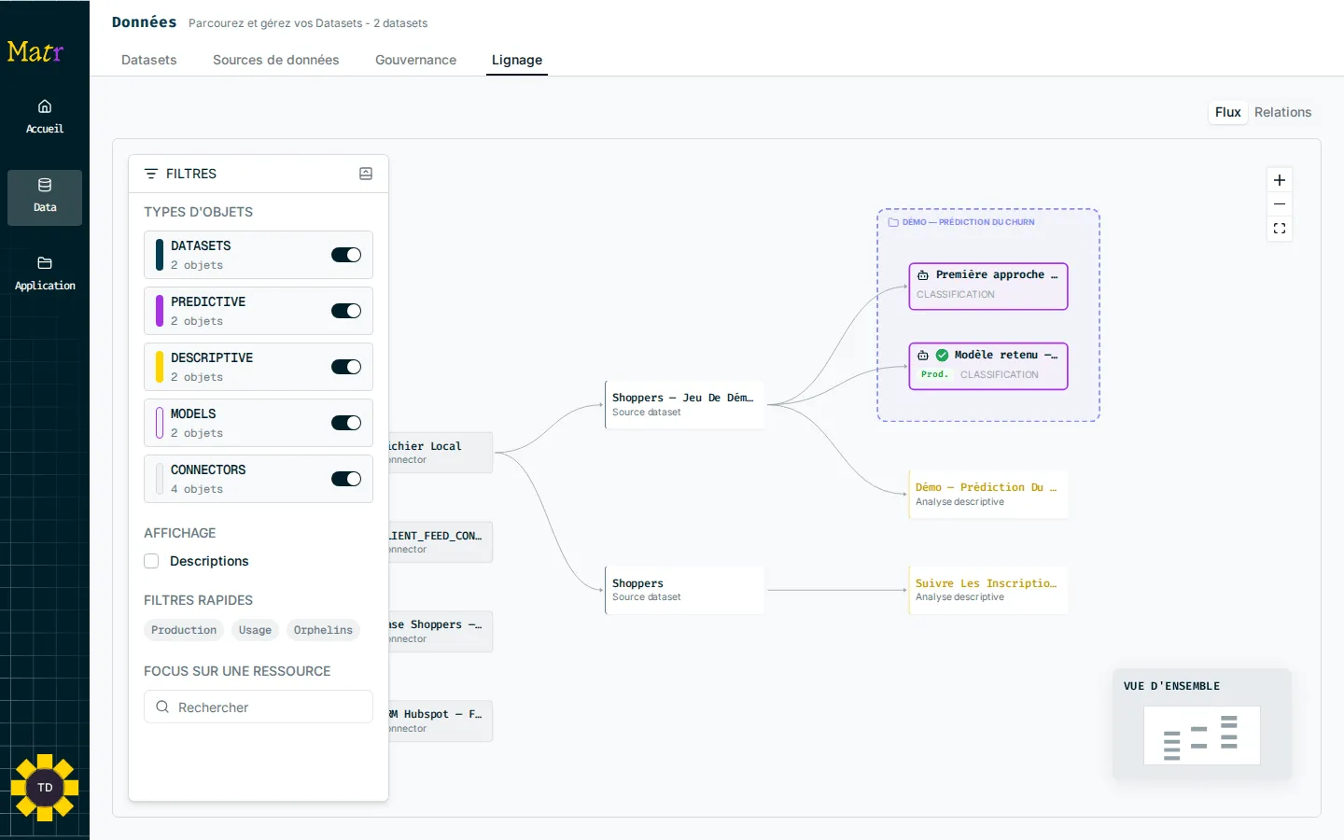
Task: Zoom in on the lineage graph
Action: coord(1280,180)
